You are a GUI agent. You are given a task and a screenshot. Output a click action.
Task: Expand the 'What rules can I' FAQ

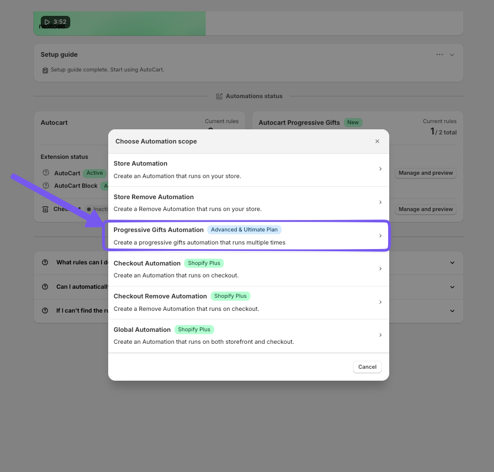click(452, 263)
